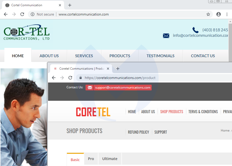The width and height of the screenshot is (232, 166).
Task: Reload the Cortel Communication page
Action: (22, 14)
